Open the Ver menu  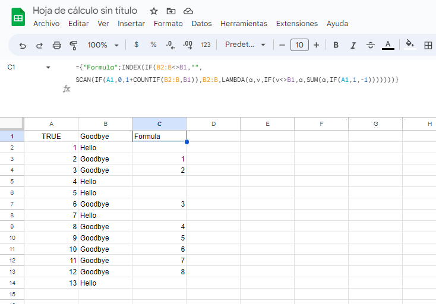[x=103, y=24]
